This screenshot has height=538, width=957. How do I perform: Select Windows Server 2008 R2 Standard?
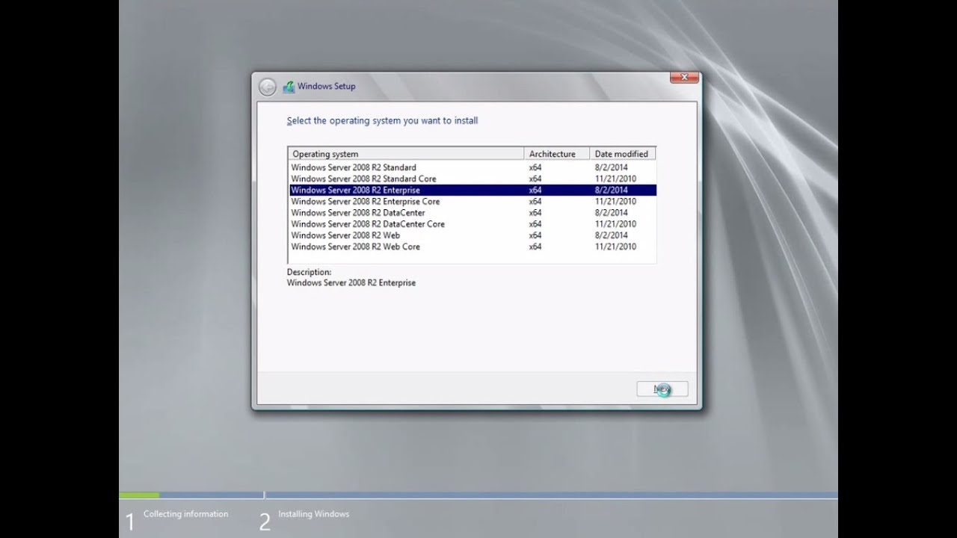[x=473, y=167]
